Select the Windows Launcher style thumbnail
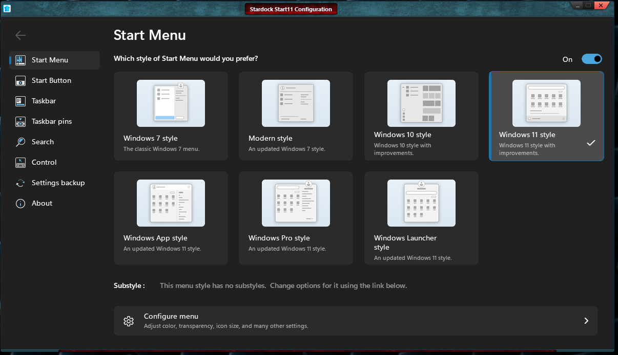 point(421,203)
